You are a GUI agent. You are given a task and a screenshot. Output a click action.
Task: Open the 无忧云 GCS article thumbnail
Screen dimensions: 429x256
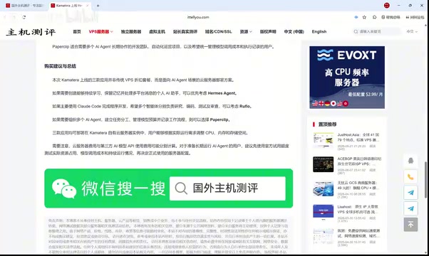click(323, 188)
